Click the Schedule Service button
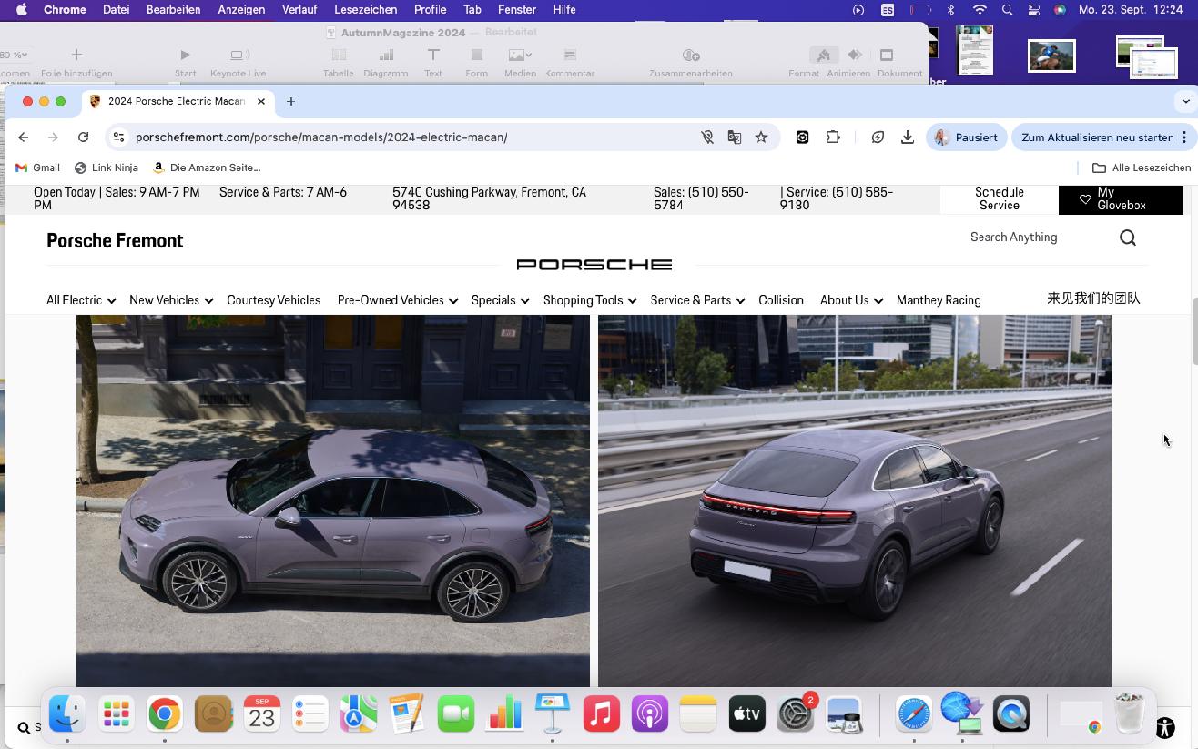The width and height of the screenshot is (1198, 749). click(1000, 199)
